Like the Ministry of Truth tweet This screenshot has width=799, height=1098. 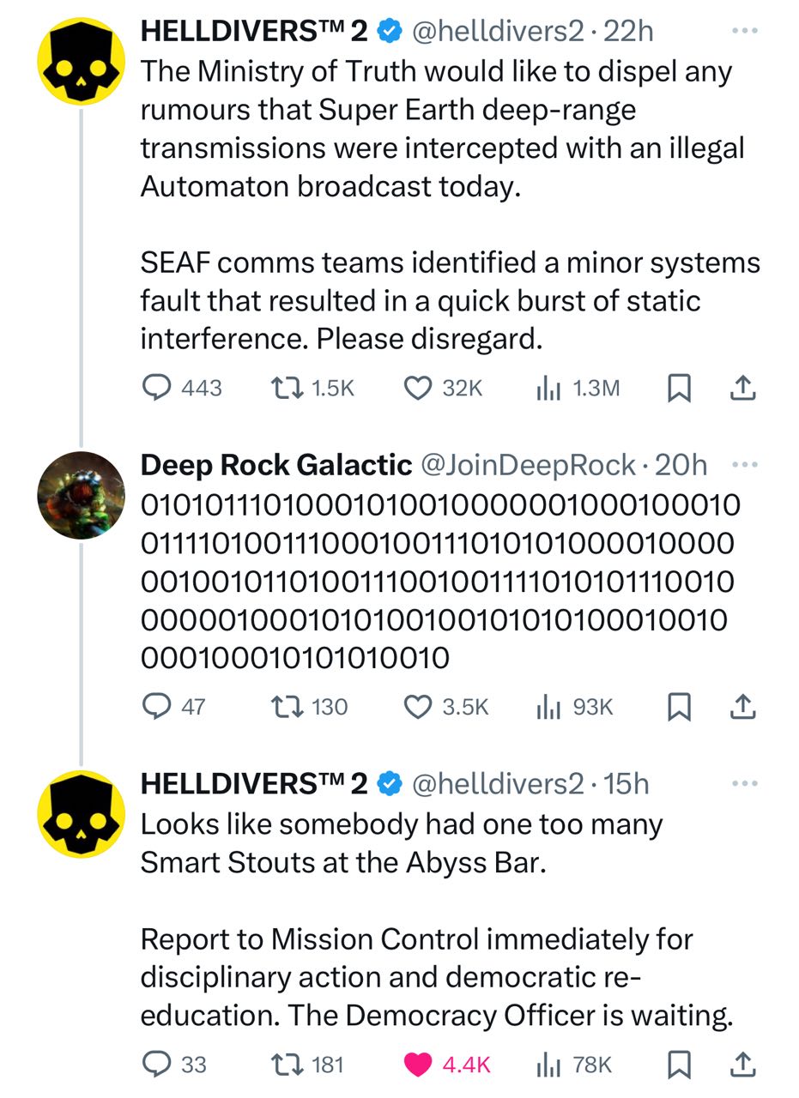417,389
